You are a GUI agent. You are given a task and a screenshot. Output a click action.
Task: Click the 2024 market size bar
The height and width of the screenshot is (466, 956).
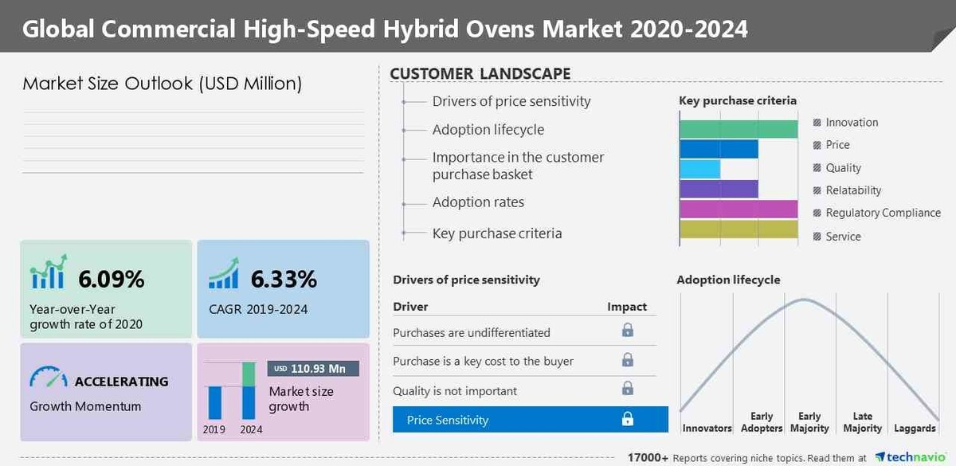coord(249,390)
